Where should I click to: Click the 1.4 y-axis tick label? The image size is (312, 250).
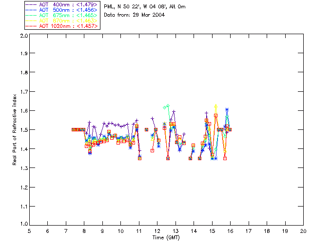click(24, 149)
